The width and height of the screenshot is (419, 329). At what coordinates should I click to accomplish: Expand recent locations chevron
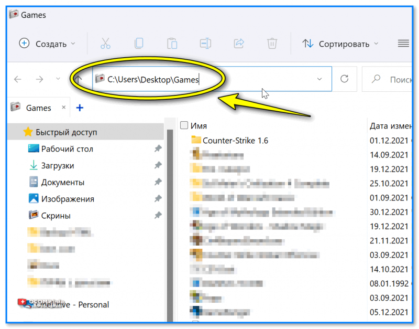tap(58, 79)
